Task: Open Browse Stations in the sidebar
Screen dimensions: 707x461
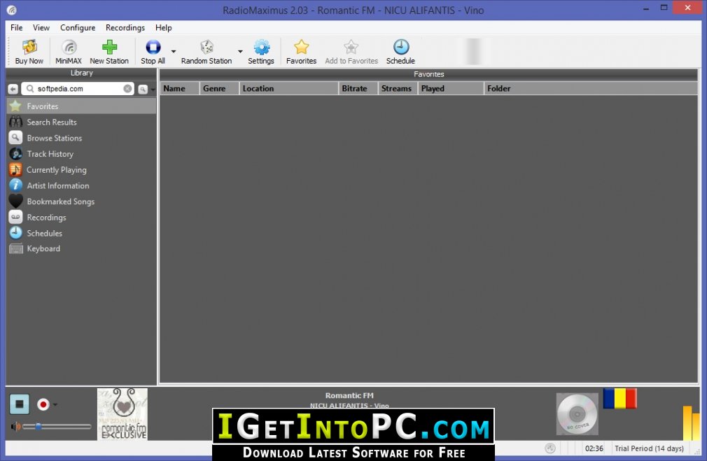Action: point(81,138)
